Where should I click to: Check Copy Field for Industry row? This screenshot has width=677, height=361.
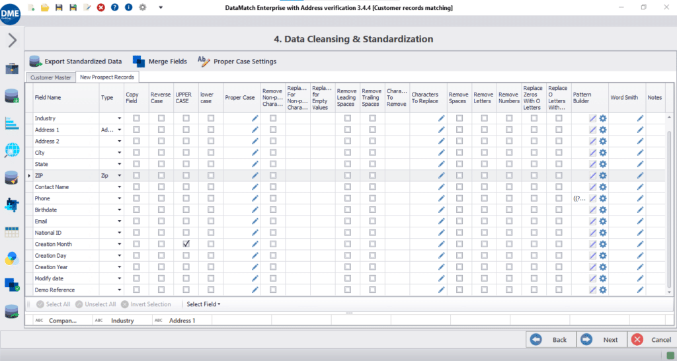point(136,118)
